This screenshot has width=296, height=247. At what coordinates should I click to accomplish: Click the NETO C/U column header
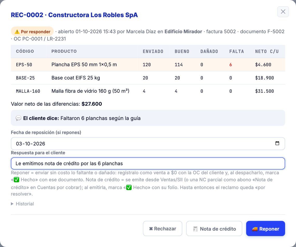pos(267,51)
